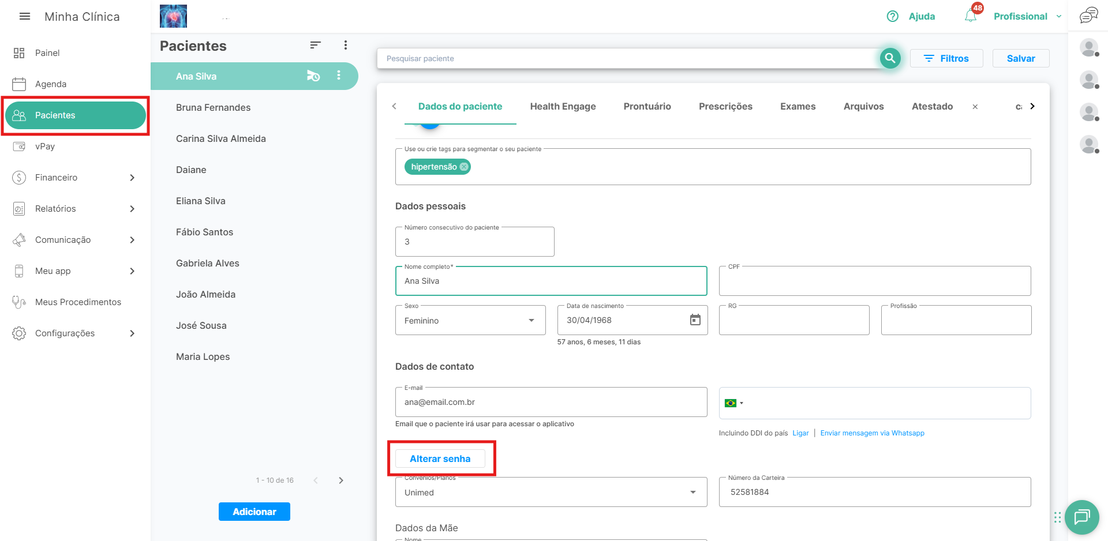Click the Adicionar patient button

254,512
